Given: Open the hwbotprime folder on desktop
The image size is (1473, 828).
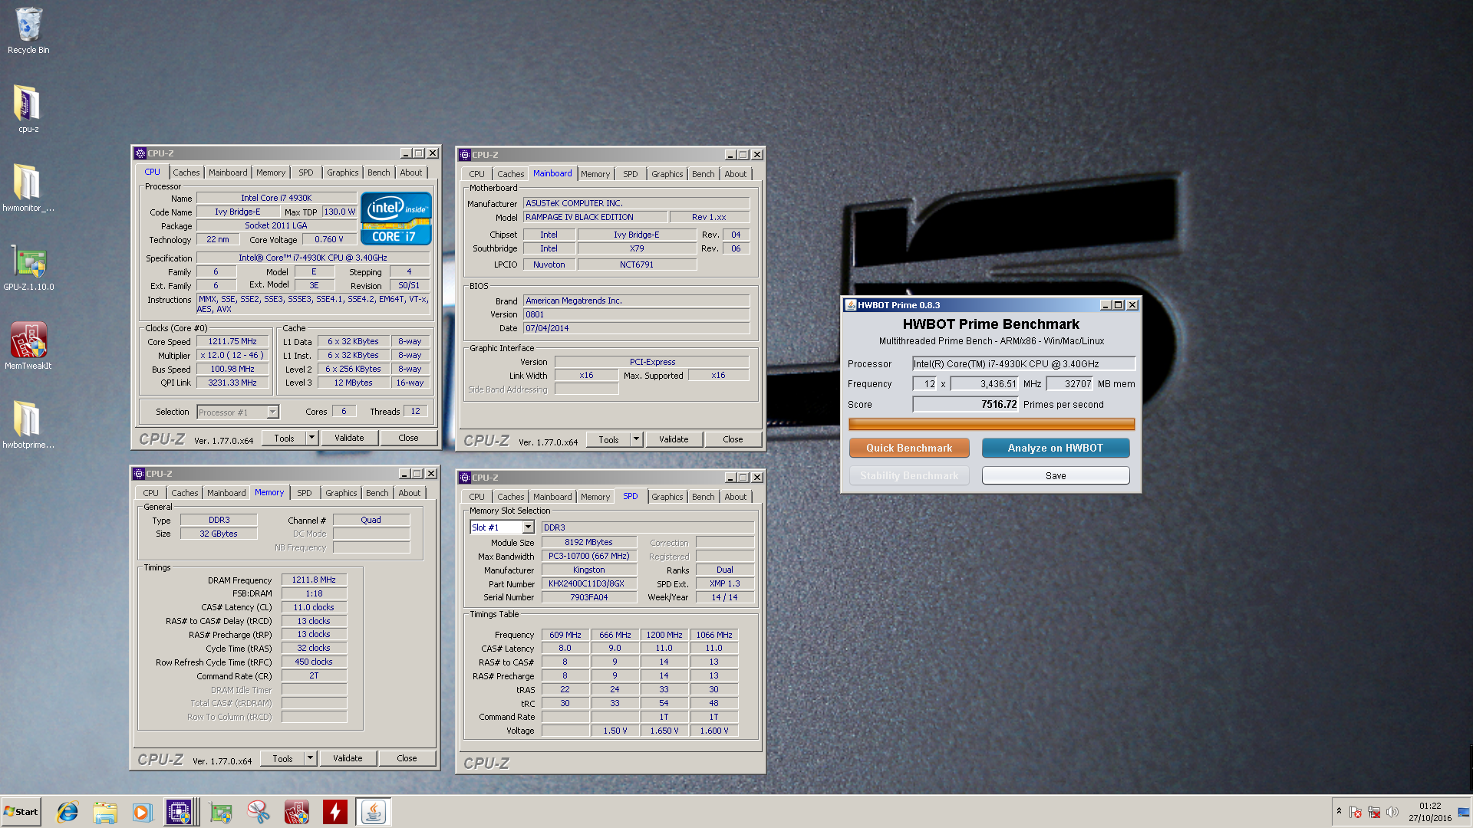Looking at the screenshot, I should coord(28,425).
